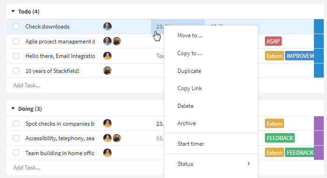Click Extern label on Team building row

[274, 153]
